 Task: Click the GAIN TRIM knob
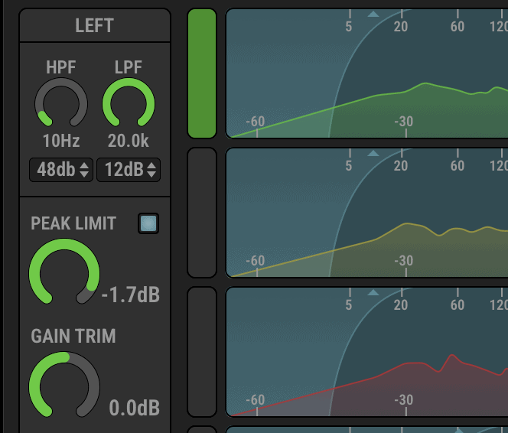(64, 386)
